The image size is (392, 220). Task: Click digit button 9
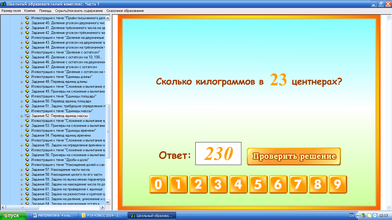[x=338, y=184]
